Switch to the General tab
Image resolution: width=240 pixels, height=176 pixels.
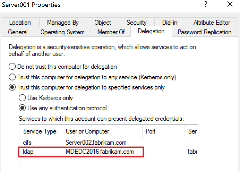(x=18, y=32)
